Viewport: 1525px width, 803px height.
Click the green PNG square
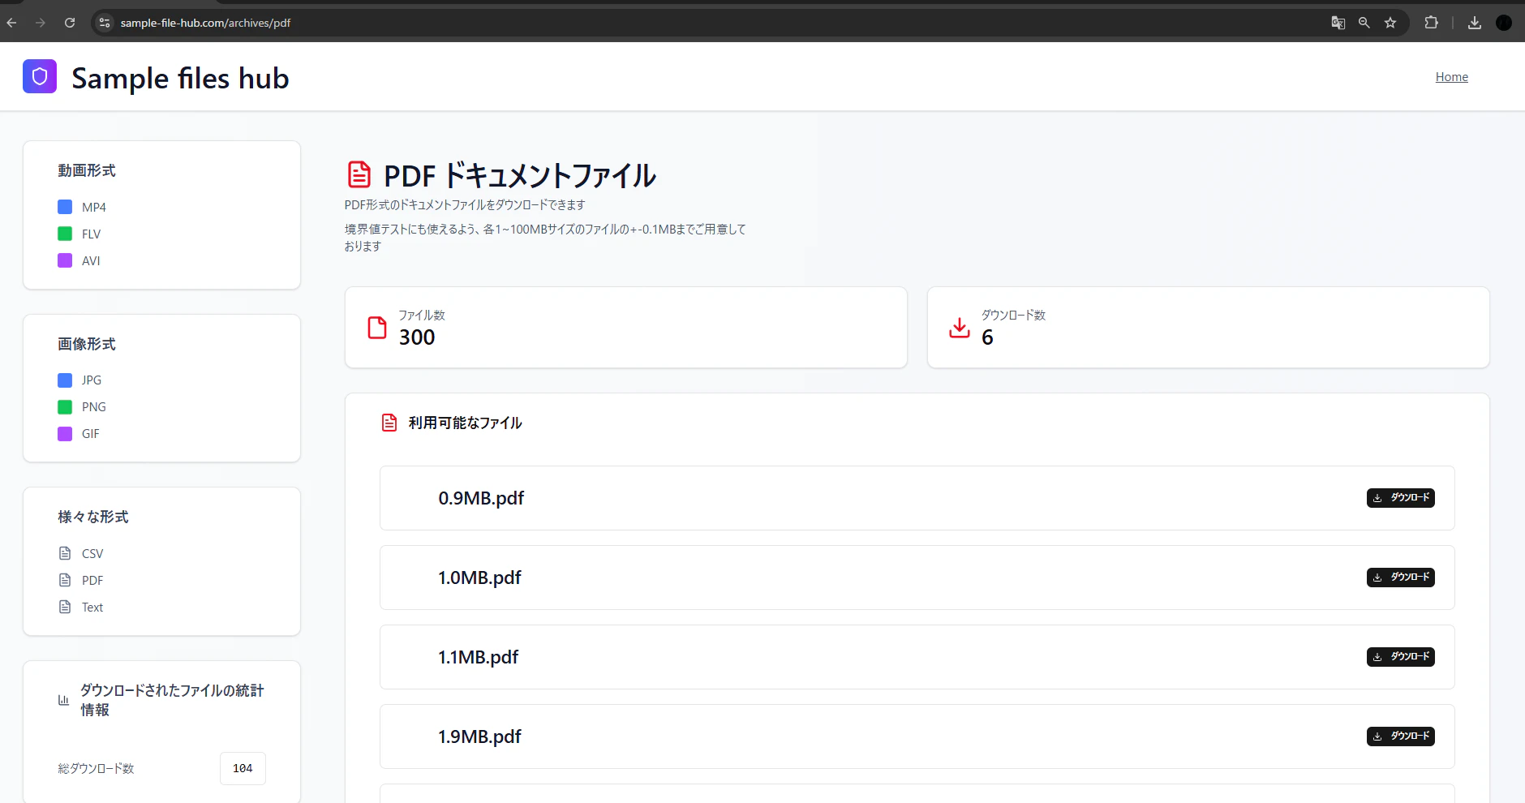pos(65,407)
